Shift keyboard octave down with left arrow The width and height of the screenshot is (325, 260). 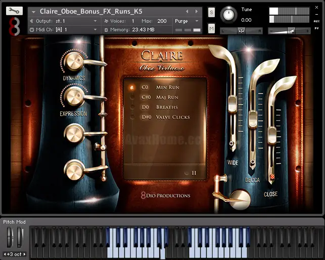(x=5, y=254)
